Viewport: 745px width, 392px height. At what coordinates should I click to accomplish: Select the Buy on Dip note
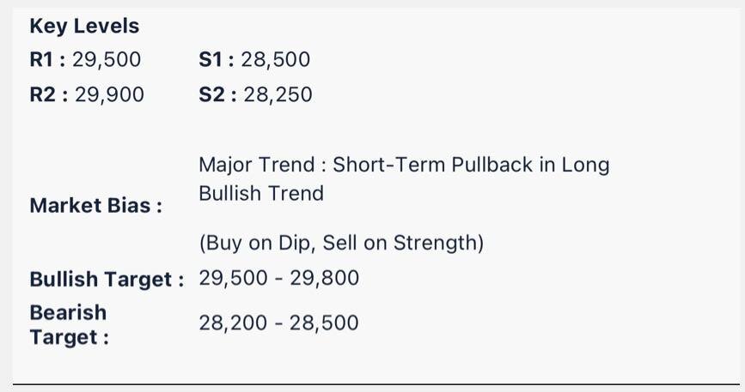341,243
